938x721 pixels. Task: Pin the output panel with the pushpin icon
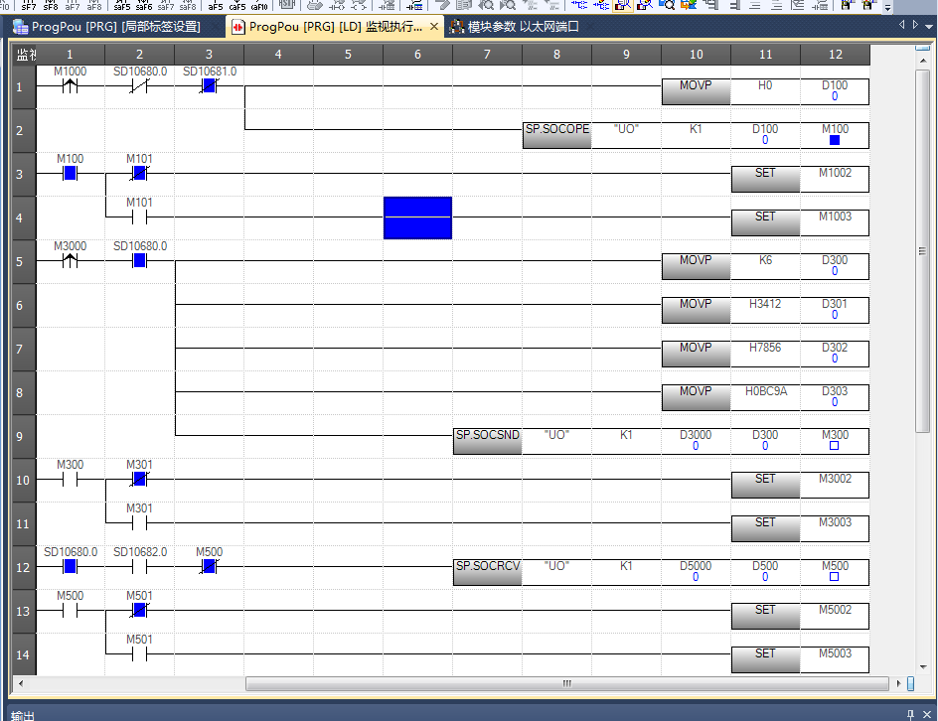tap(910, 715)
